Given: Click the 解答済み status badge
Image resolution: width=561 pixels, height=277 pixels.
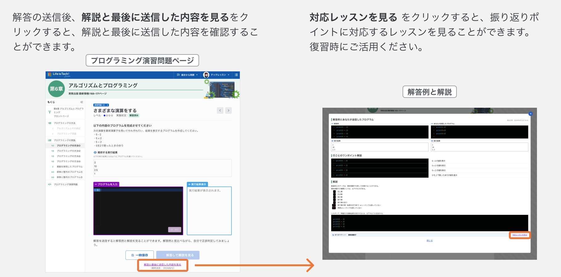Looking at the screenshot, I should [x=134, y=115].
